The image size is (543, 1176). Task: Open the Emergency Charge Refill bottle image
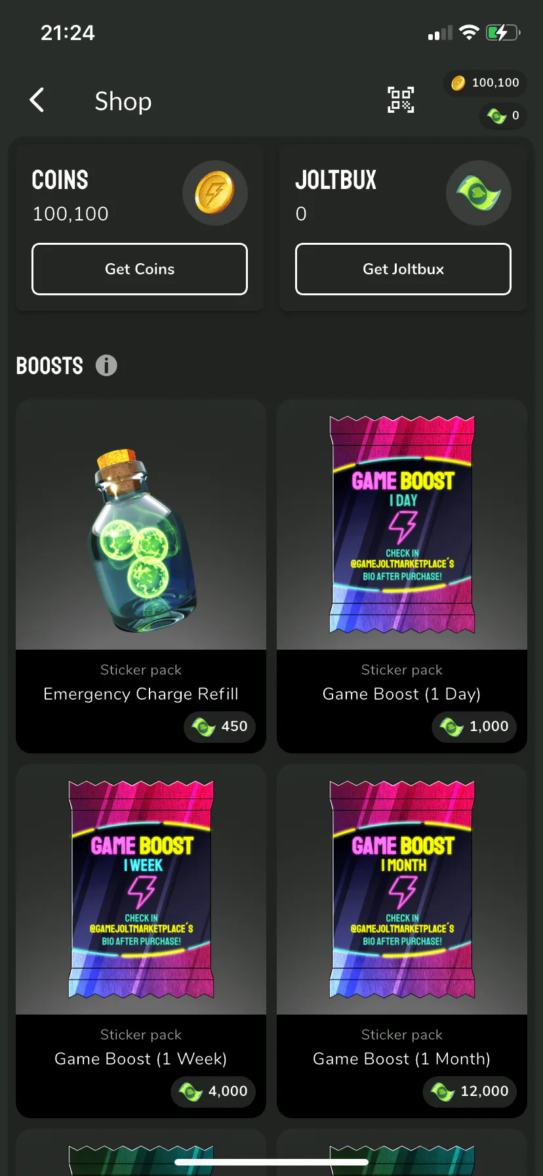(x=141, y=525)
